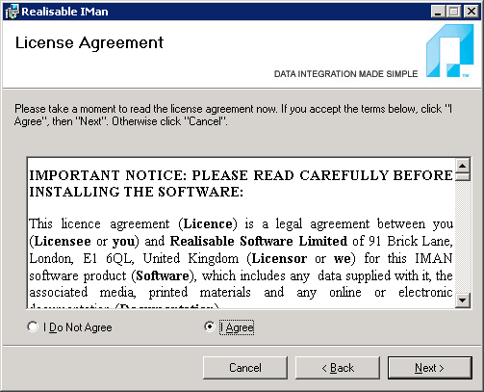
Task: Select the "I Agree" radio button
Action: (x=210, y=327)
